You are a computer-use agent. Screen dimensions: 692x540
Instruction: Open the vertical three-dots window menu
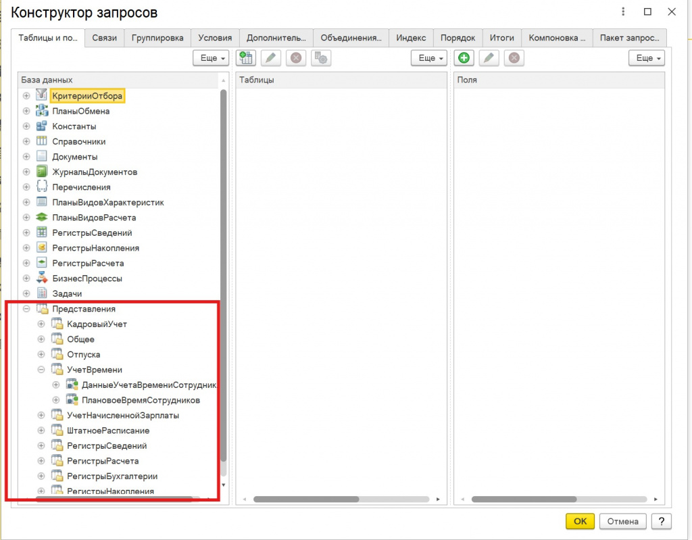(x=623, y=11)
